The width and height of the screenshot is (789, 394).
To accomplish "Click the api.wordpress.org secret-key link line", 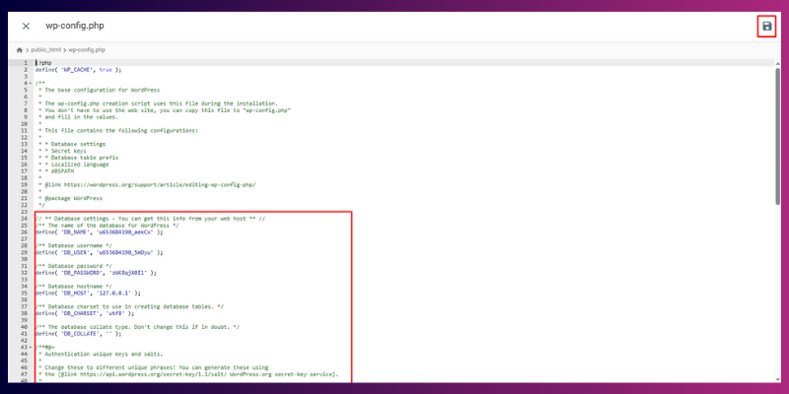I will click(x=188, y=374).
